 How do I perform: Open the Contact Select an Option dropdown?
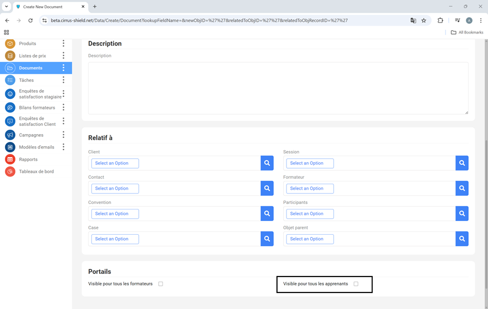click(115, 189)
